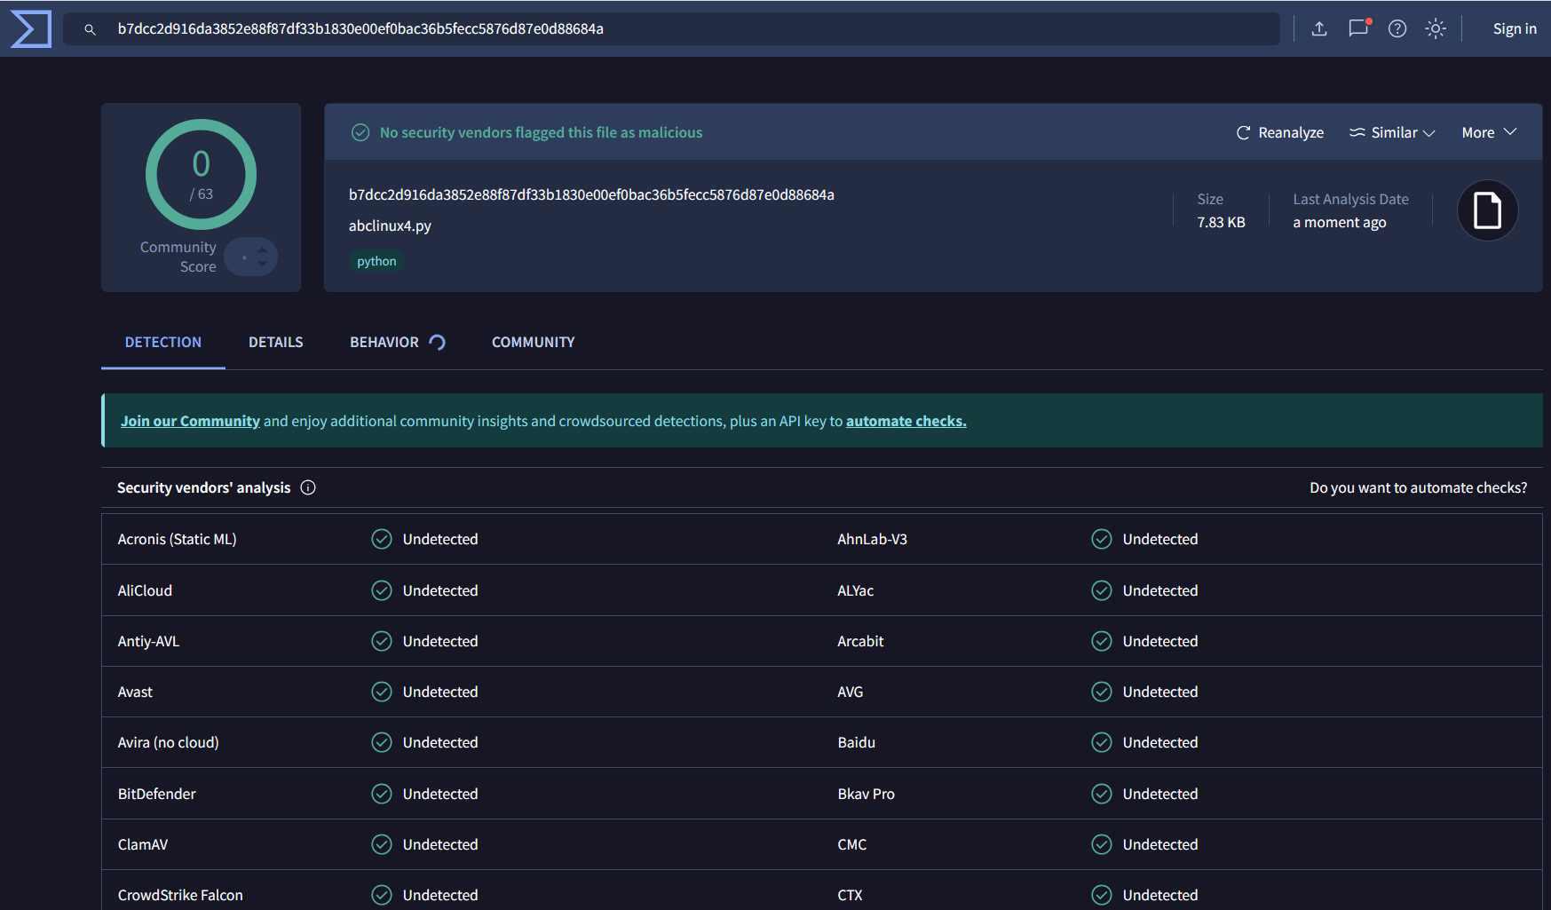Screen dimensions: 1551x910
Task: Open the notifications chat icon
Action: click(1358, 28)
